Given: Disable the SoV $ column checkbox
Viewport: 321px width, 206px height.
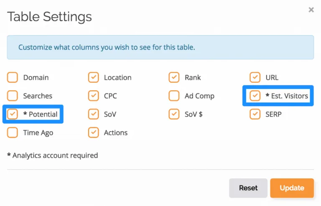Looking at the screenshot, I should coord(174,114).
